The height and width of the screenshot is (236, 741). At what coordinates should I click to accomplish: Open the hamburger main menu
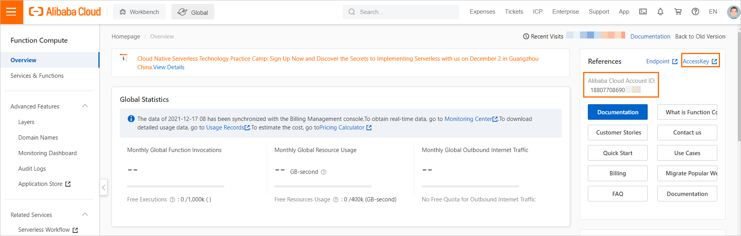[11, 12]
